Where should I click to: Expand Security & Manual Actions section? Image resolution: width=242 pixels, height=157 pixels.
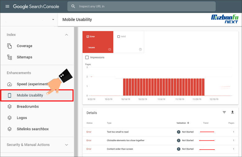(x=66, y=145)
